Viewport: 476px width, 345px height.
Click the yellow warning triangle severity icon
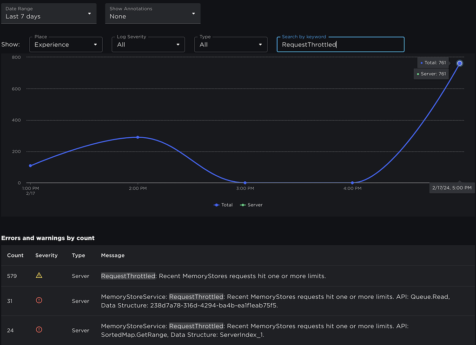pyautogui.click(x=39, y=275)
